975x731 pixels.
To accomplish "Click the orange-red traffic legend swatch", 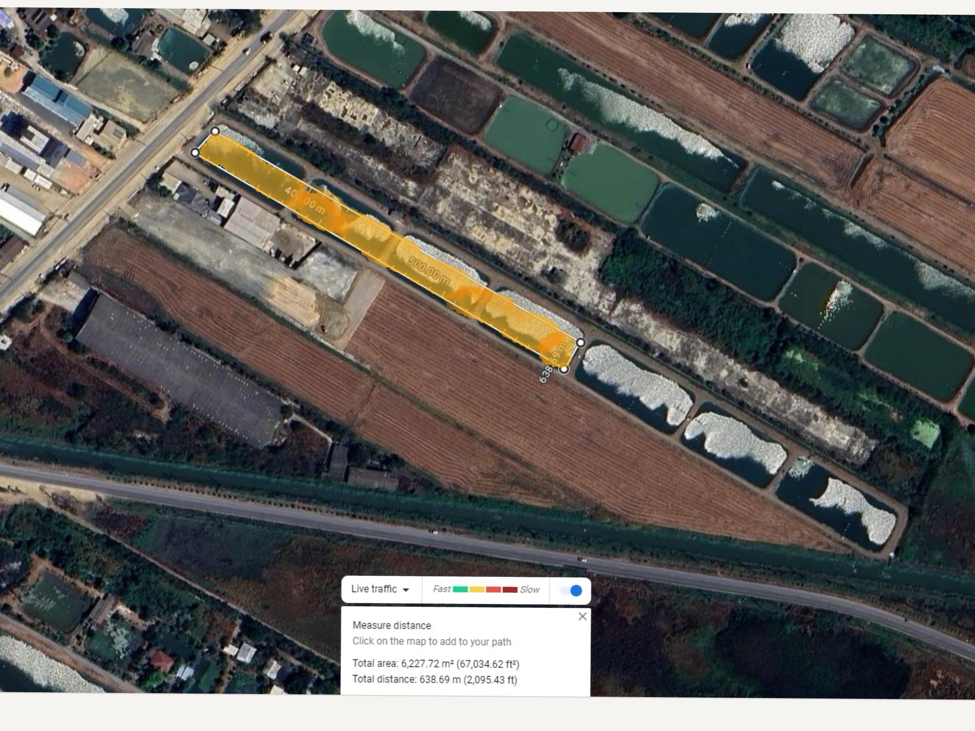I will pos(494,589).
